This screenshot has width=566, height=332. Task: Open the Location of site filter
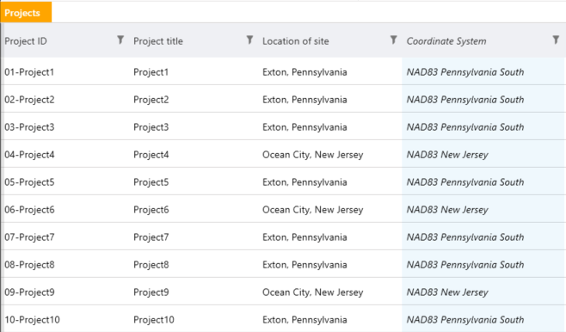[394, 40]
